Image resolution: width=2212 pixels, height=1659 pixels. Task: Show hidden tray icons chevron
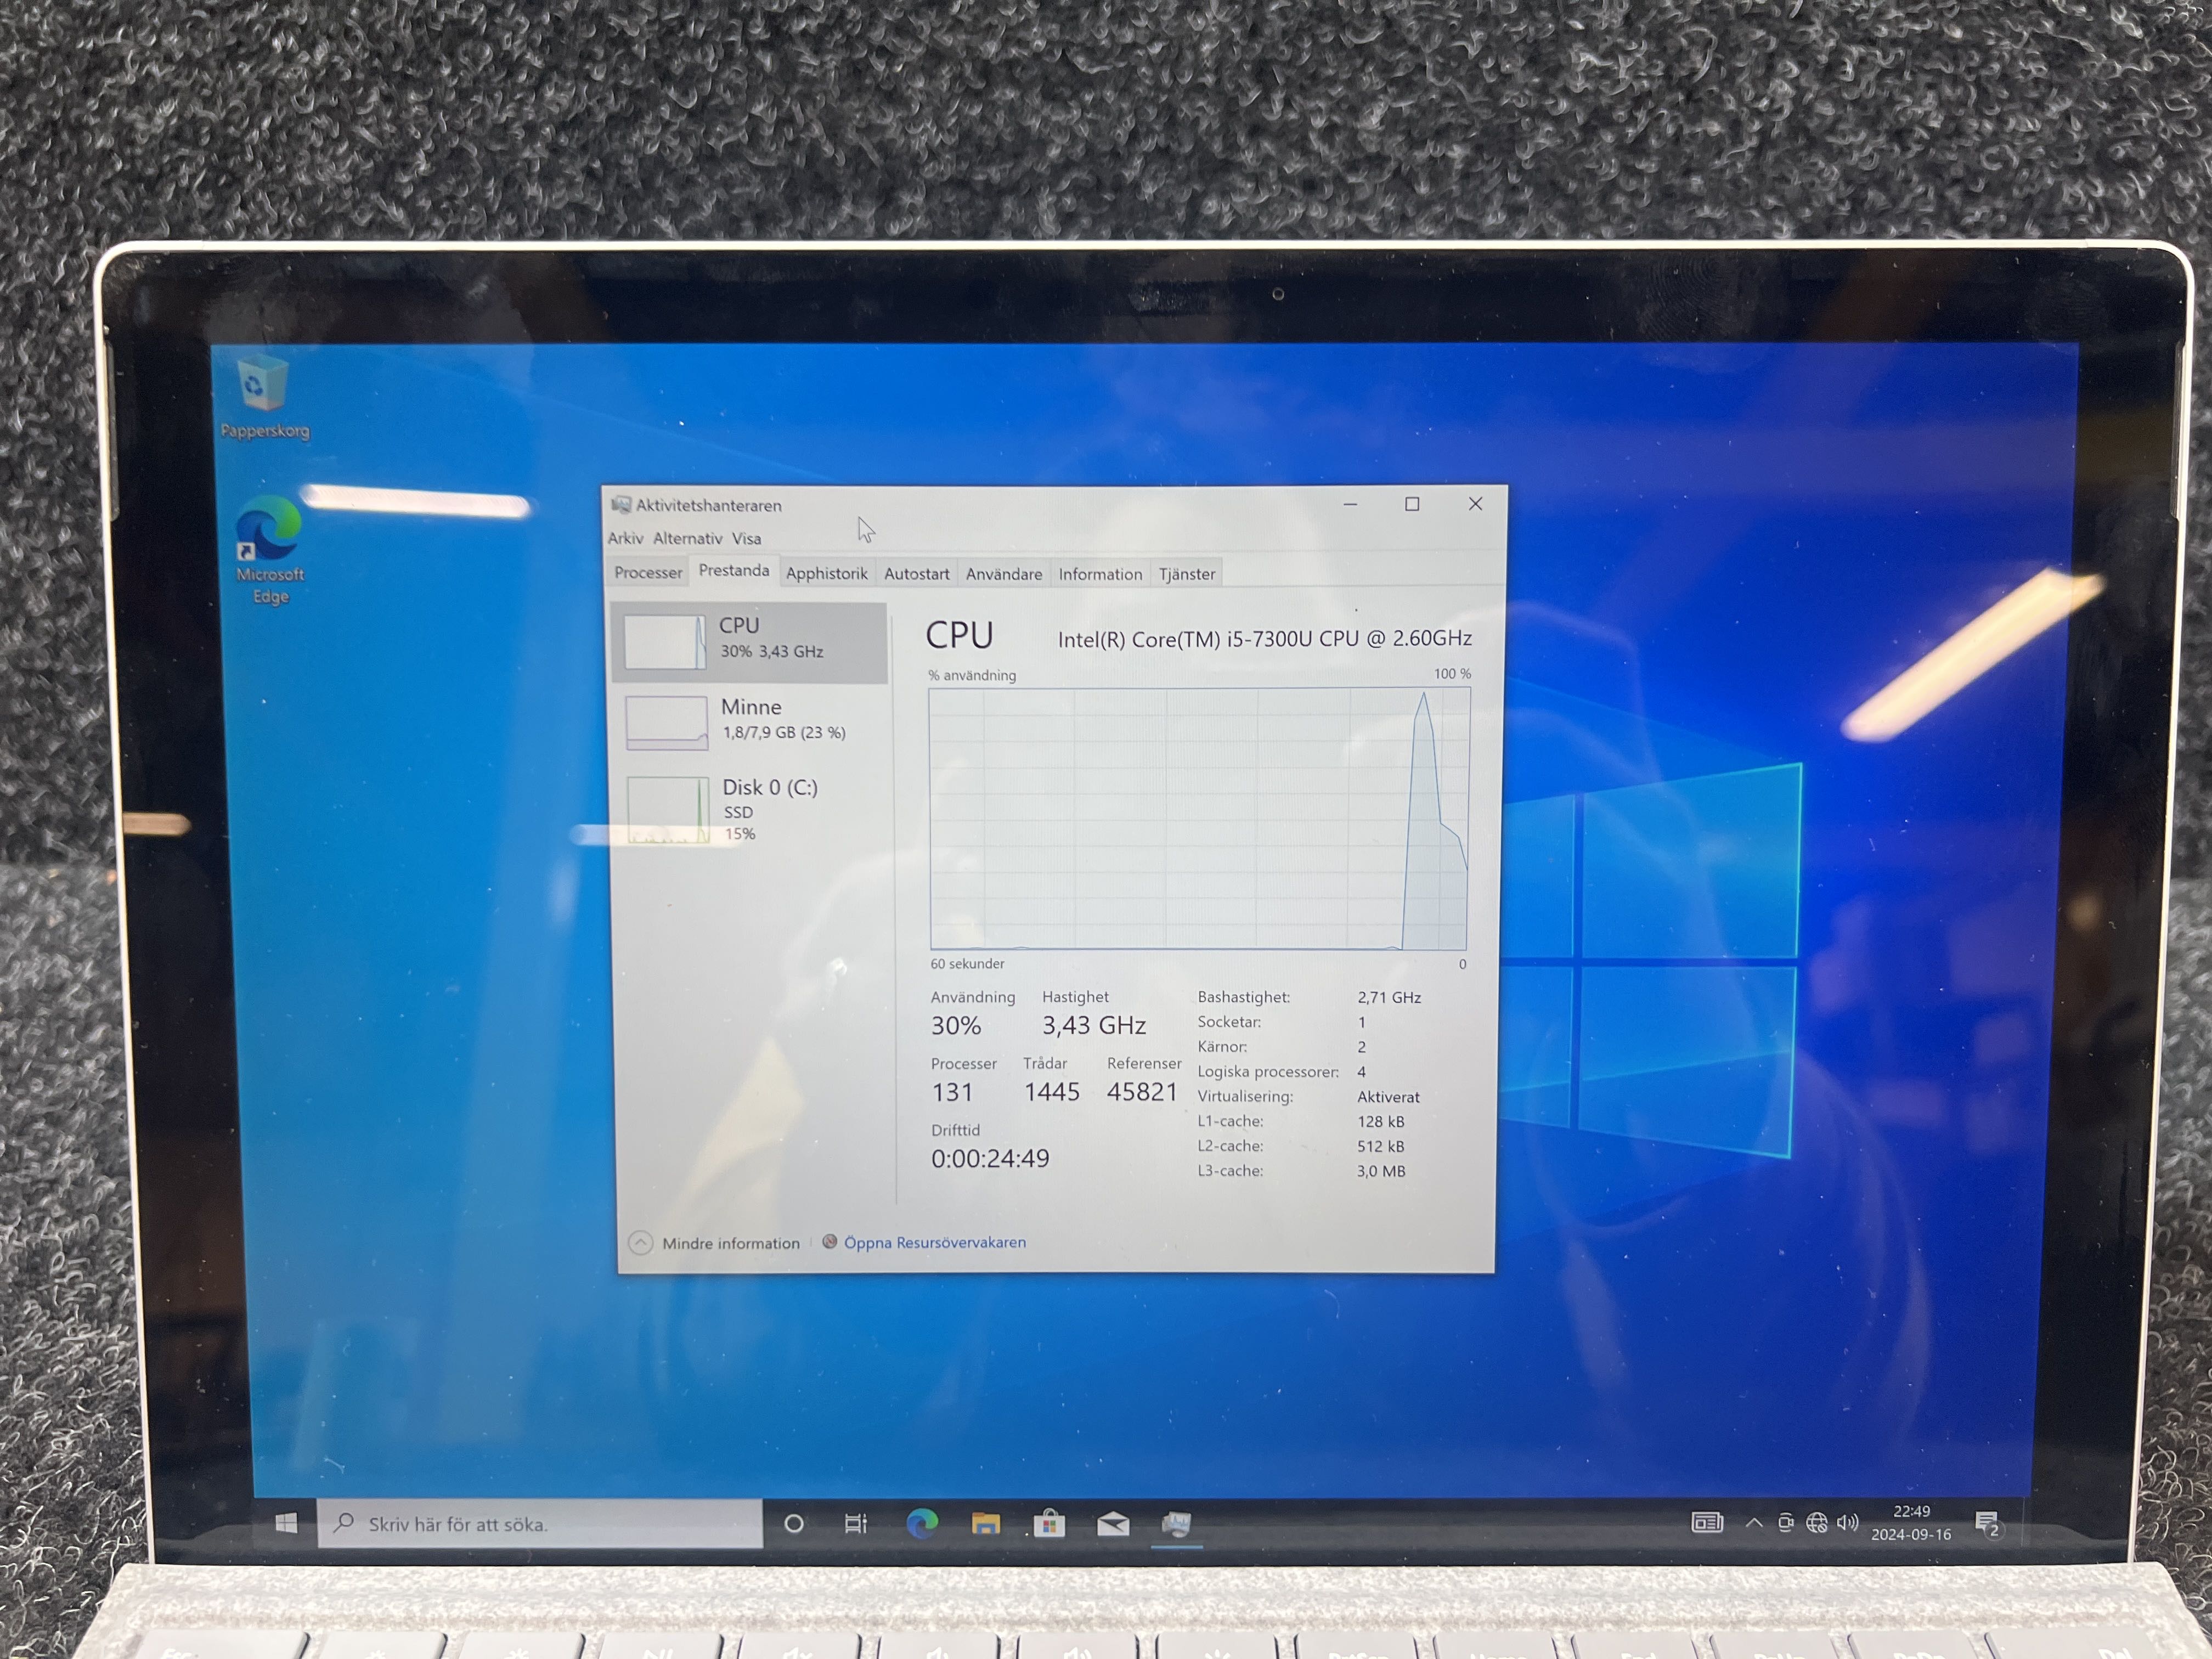pos(1753,1523)
